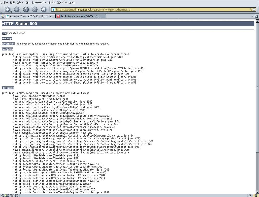Open the View menu
Image resolution: width=259 pixels, height=197 pixels.
point(20,2)
